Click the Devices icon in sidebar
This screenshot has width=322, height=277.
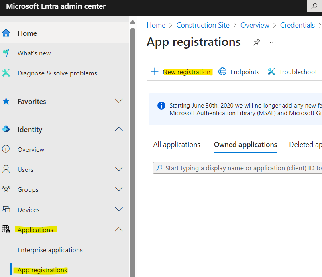point(6,209)
